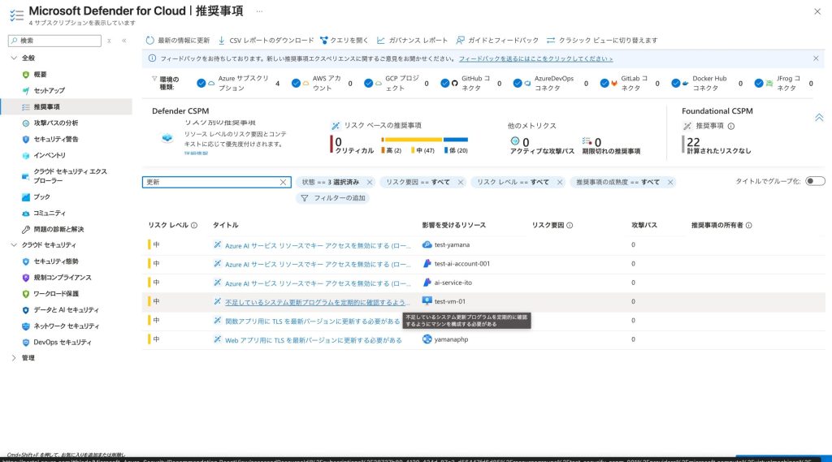
Task: Open インベントリ in the sidebar
Action: 26,155
